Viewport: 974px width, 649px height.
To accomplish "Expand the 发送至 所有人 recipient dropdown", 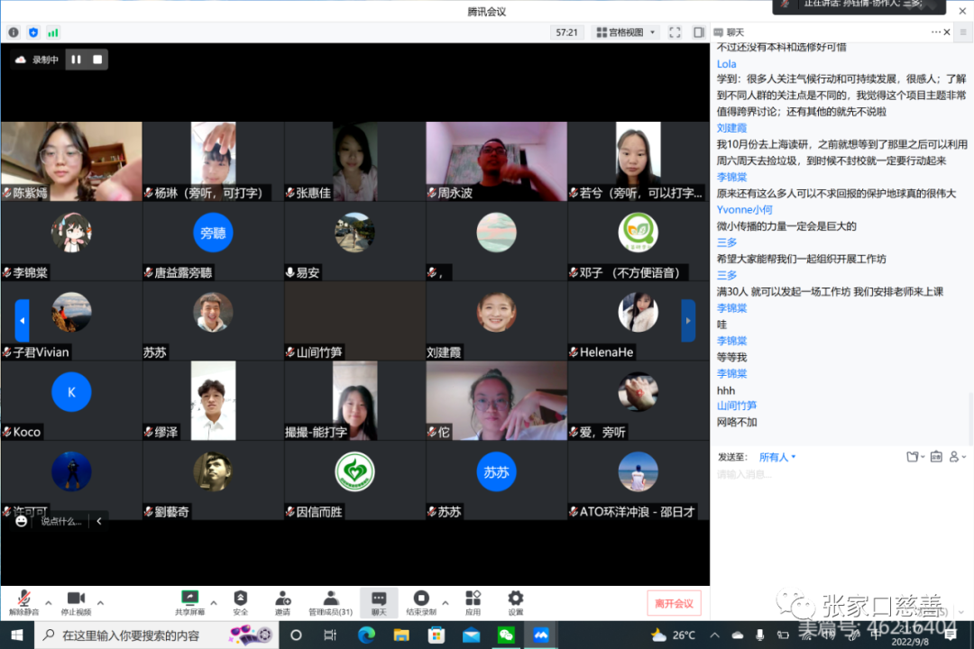I will pyautogui.click(x=777, y=457).
